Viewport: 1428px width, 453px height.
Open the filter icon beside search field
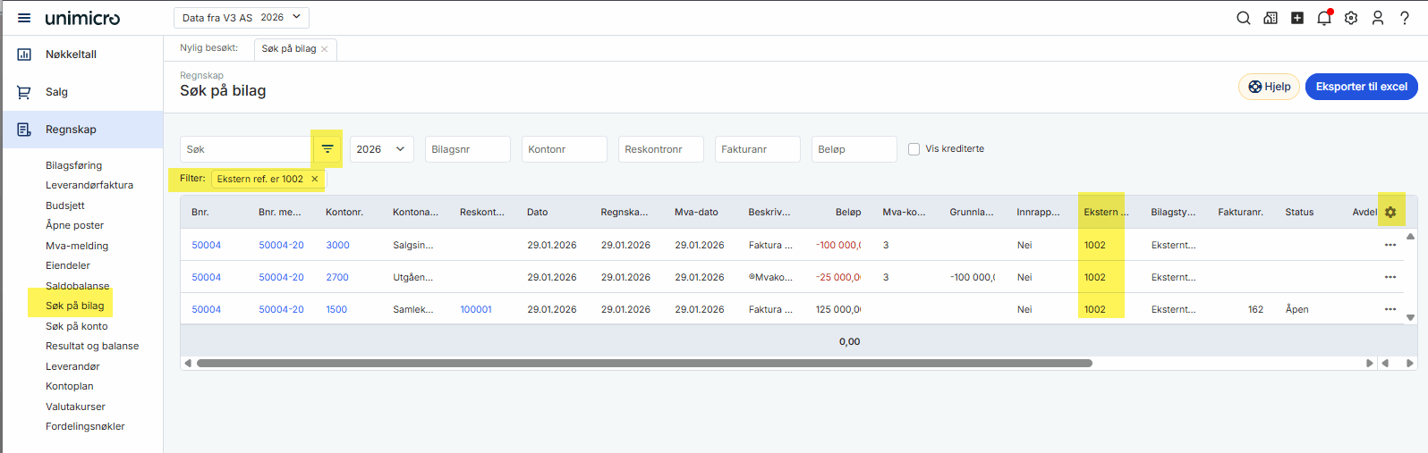[327, 149]
